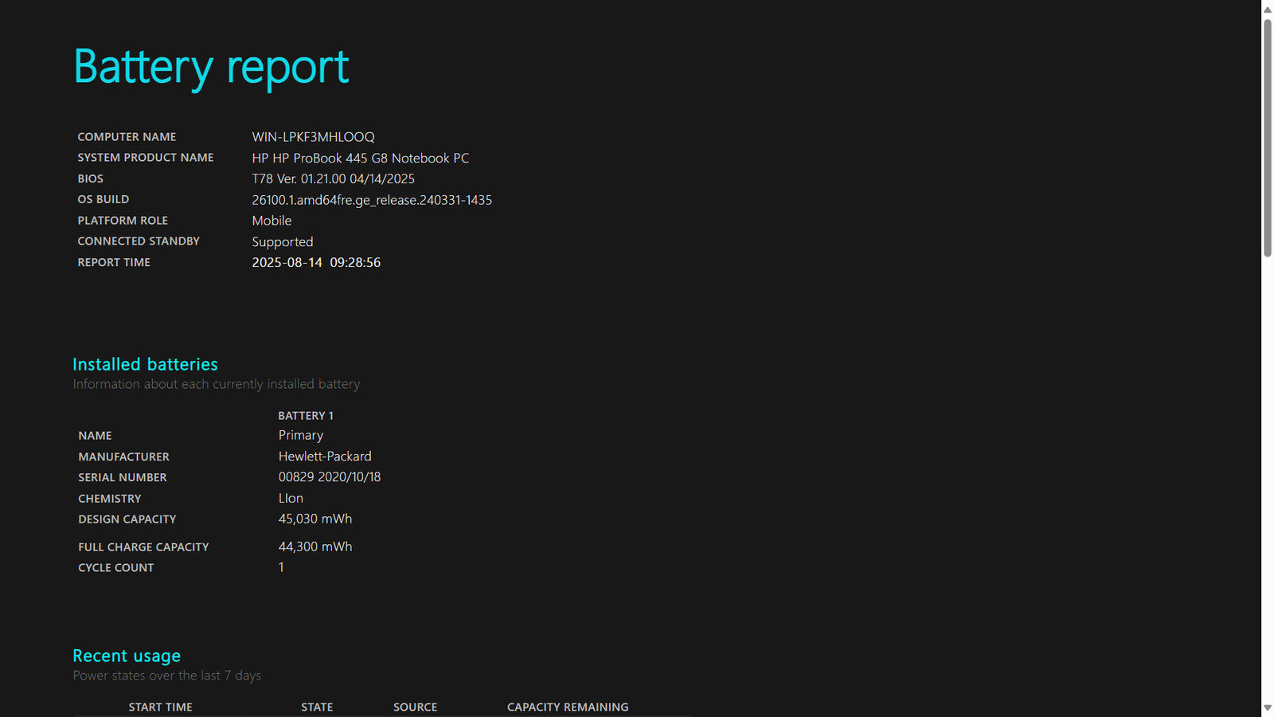Click the computer name 'WIN-LPKF3MHLOOQ'

pos(313,137)
